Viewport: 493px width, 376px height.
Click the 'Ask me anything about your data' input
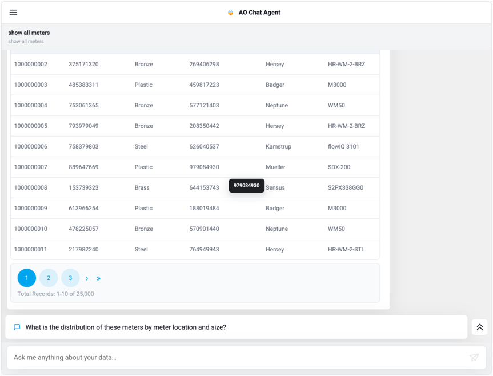(x=246, y=358)
